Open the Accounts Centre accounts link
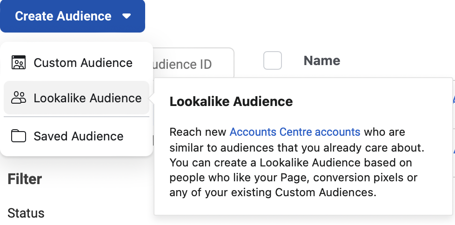 coord(295,132)
